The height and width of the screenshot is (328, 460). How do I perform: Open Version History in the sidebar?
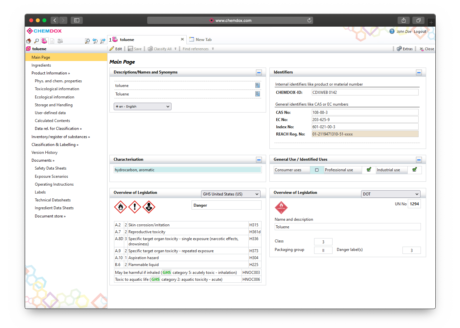[x=45, y=153]
